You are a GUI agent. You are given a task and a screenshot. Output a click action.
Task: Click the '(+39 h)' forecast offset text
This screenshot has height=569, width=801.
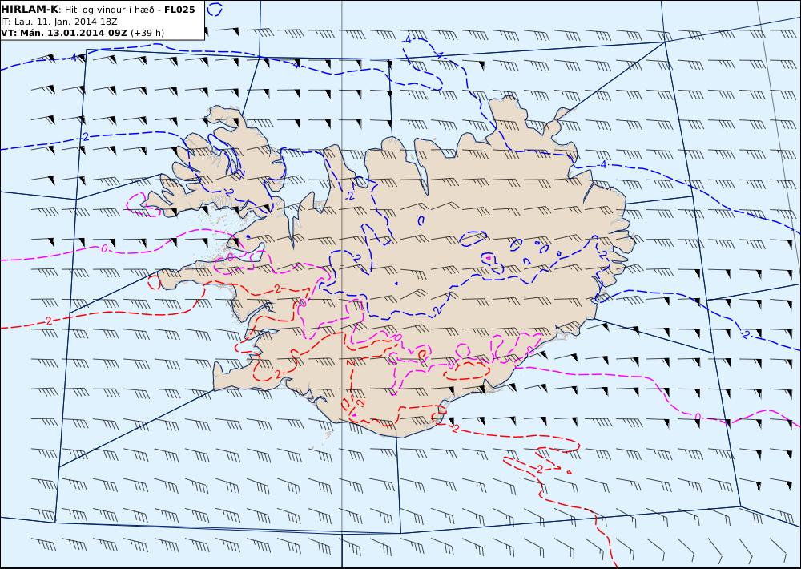pos(147,33)
